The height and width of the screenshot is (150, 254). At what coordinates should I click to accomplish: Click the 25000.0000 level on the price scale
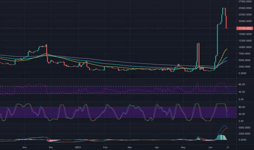pos(245,8)
